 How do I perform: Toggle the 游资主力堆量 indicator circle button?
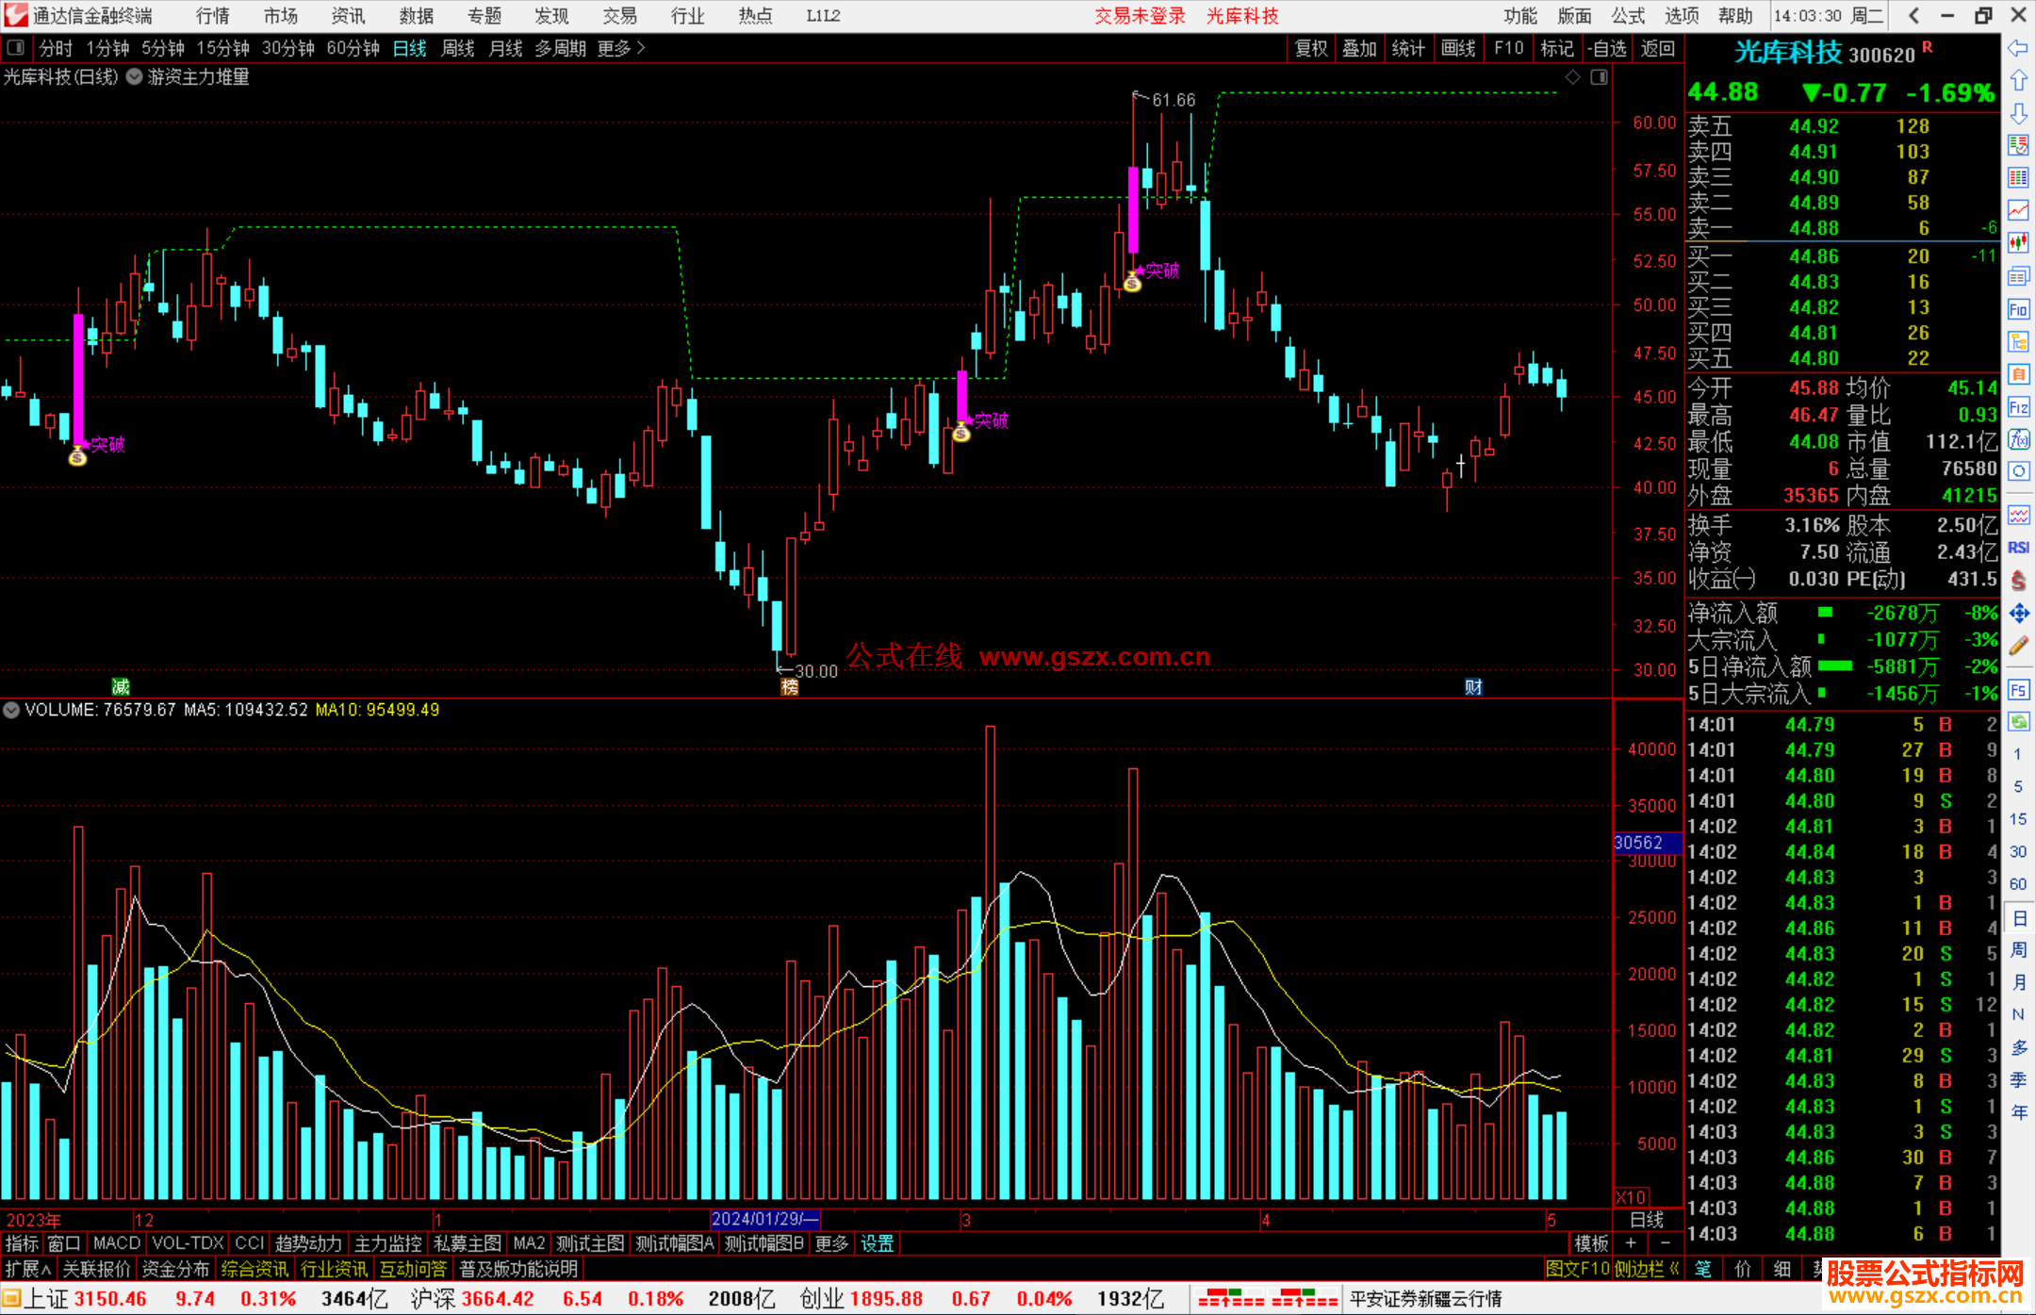[135, 77]
